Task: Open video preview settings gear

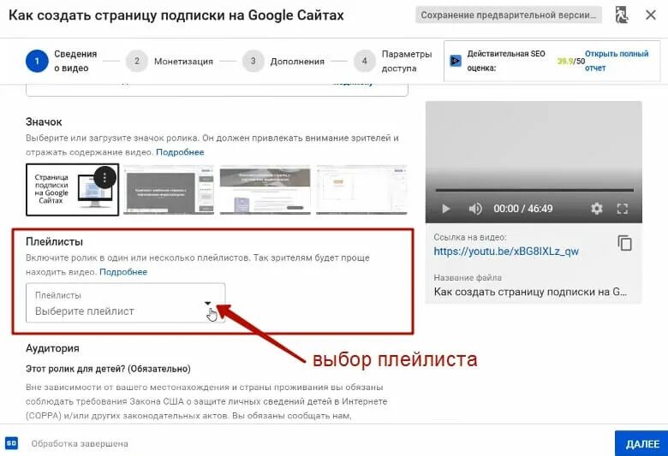Action: (596, 209)
